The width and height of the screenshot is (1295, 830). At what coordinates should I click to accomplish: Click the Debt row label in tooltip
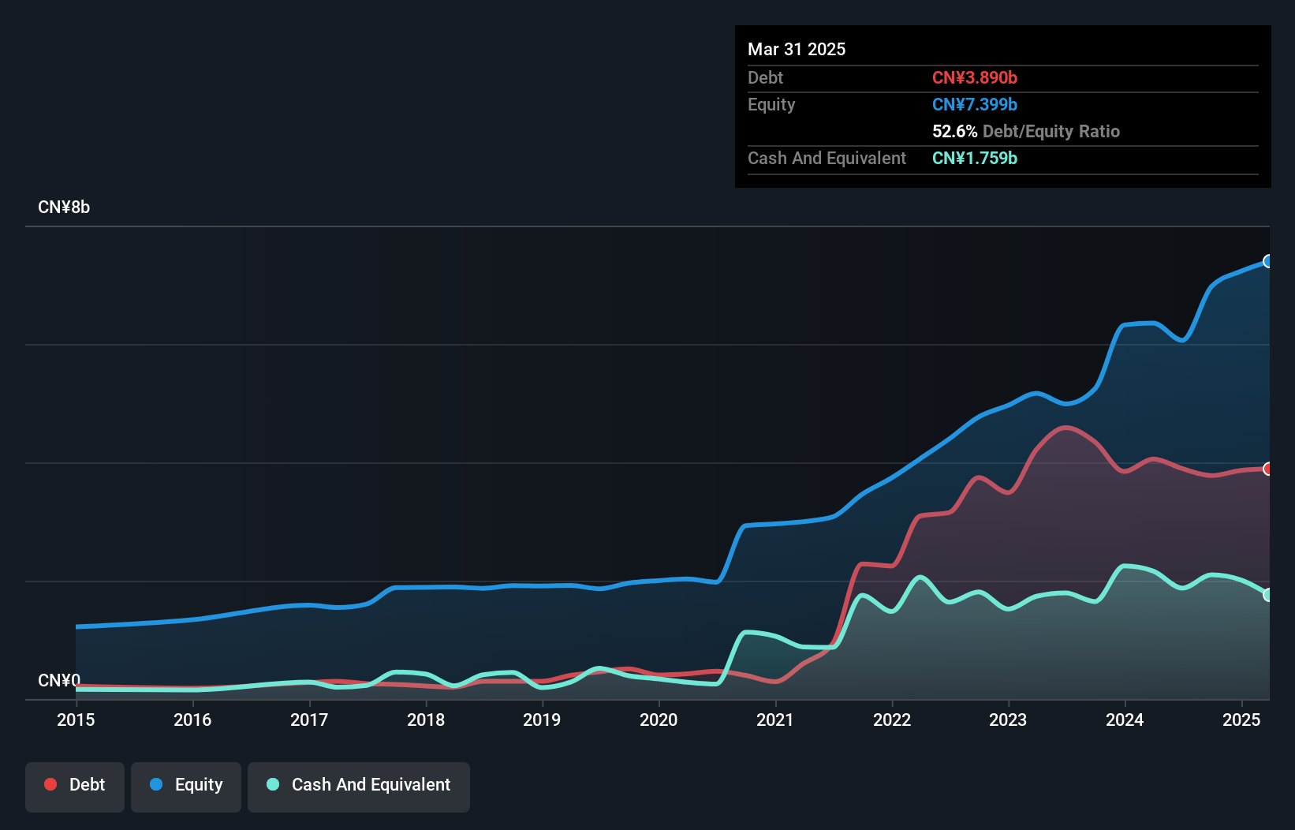[765, 77]
